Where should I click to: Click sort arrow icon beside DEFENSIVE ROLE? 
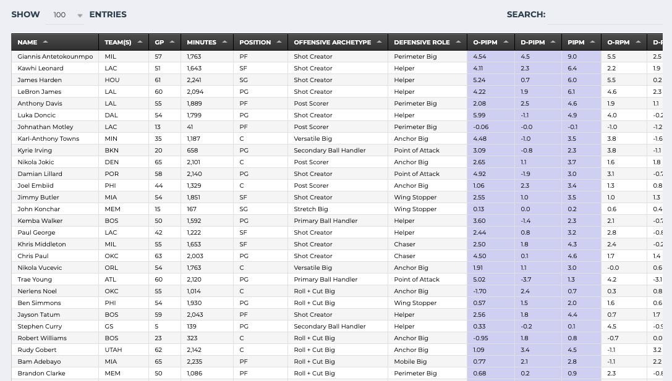point(458,41)
